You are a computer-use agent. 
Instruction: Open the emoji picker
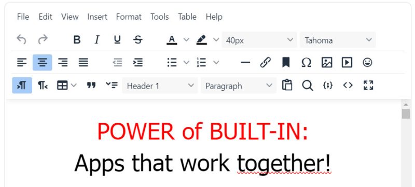coord(367,62)
